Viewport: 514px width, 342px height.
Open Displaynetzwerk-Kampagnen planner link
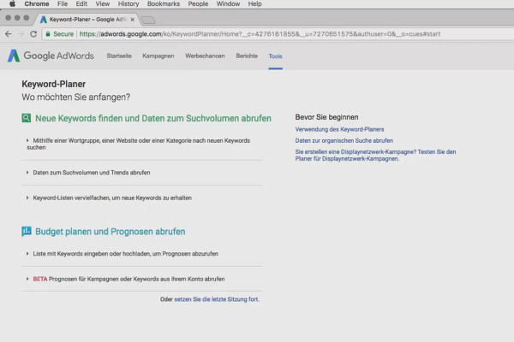pyautogui.click(x=375, y=155)
